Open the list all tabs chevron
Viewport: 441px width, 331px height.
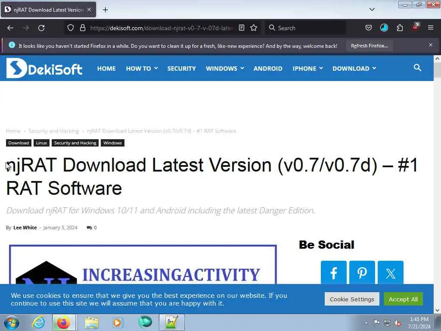tap(372, 9)
